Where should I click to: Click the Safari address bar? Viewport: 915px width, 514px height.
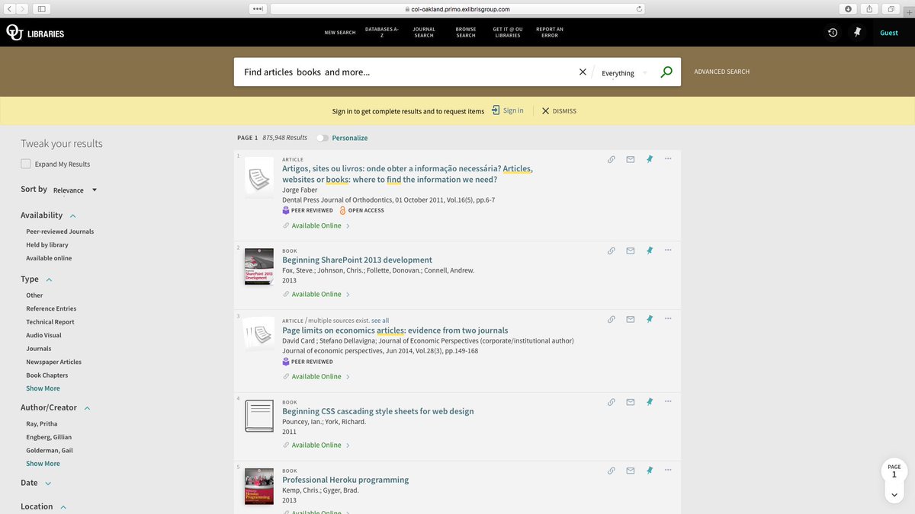457,9
